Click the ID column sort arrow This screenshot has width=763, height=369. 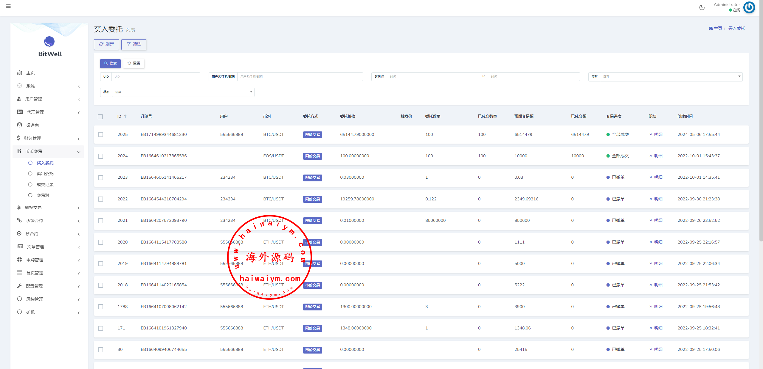[125, 116]
